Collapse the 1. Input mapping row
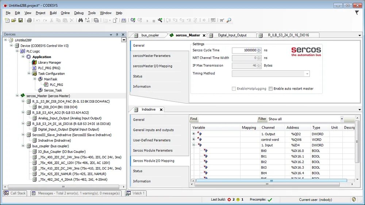 [x=193, y=145]
